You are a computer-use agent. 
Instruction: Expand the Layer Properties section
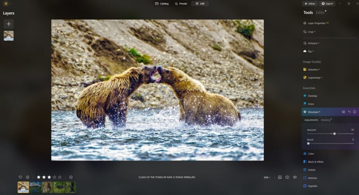tap(316, 23)
